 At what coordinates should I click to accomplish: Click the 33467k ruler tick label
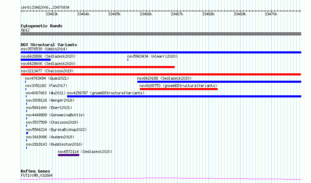tap(177, 14)
